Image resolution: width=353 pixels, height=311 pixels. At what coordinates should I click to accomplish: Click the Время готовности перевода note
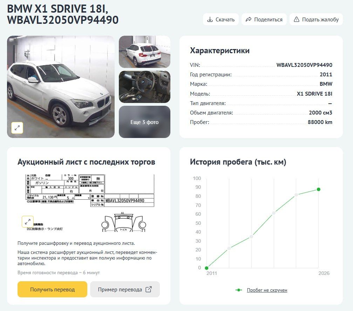click(x=59, y=272)
